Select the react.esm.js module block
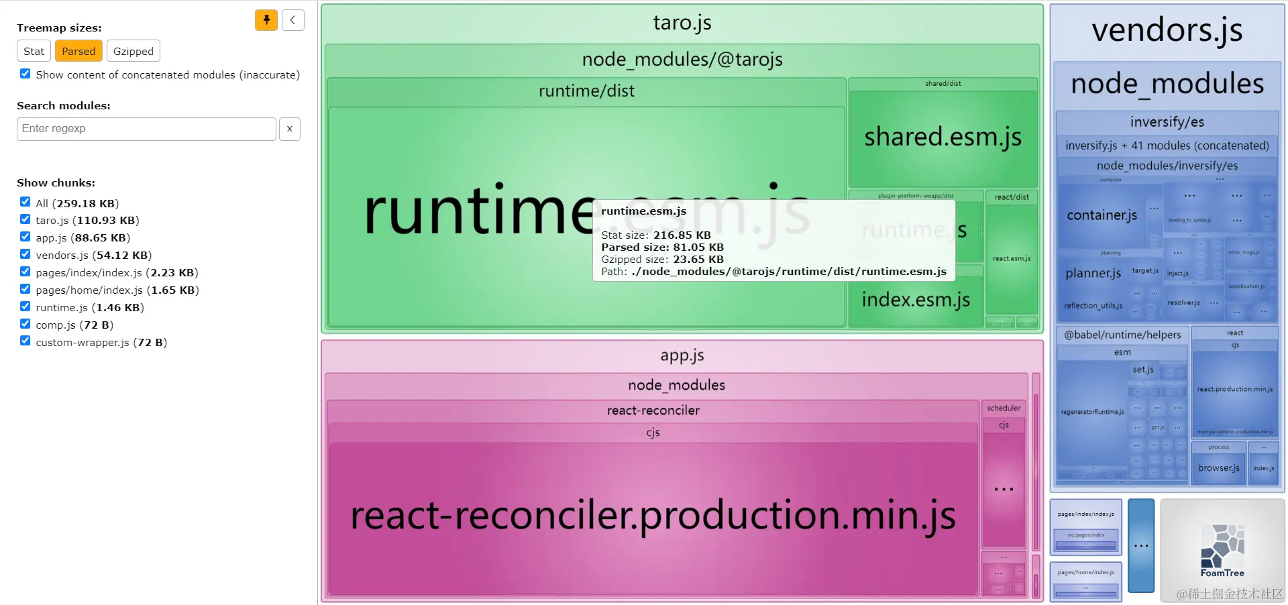Image resolution: width=1288 pixels, height=605 pixels. pos(1012,258)
